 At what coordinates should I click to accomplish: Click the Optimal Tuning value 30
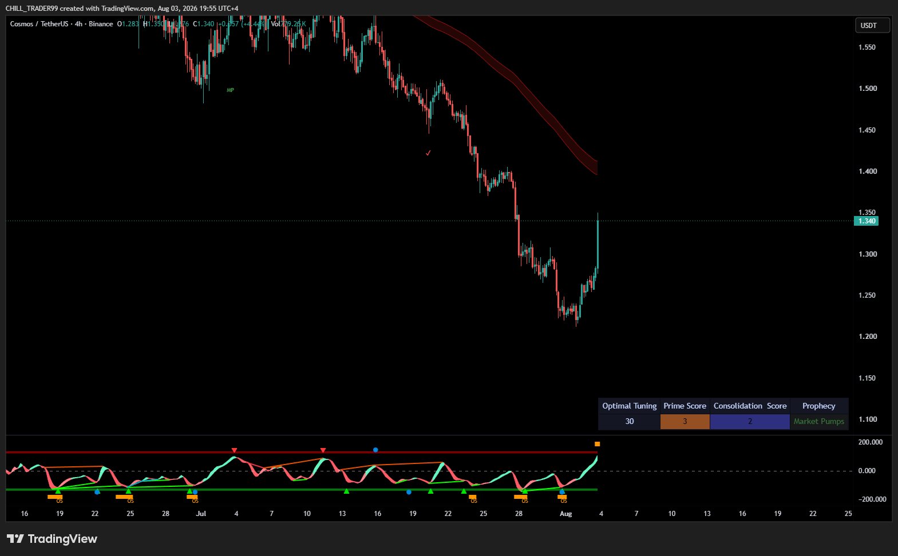click(629, 422)
